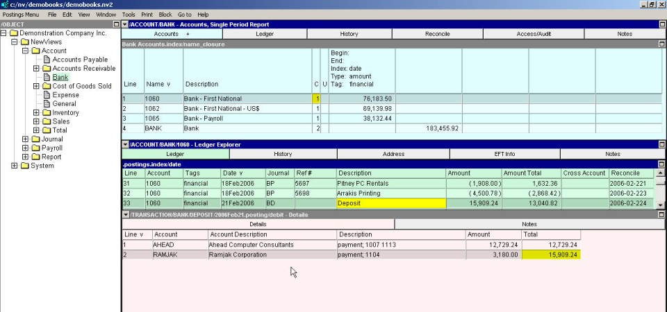667x312 pixels.
Task: Expand the System folder node
Action: tap(15, 166)
